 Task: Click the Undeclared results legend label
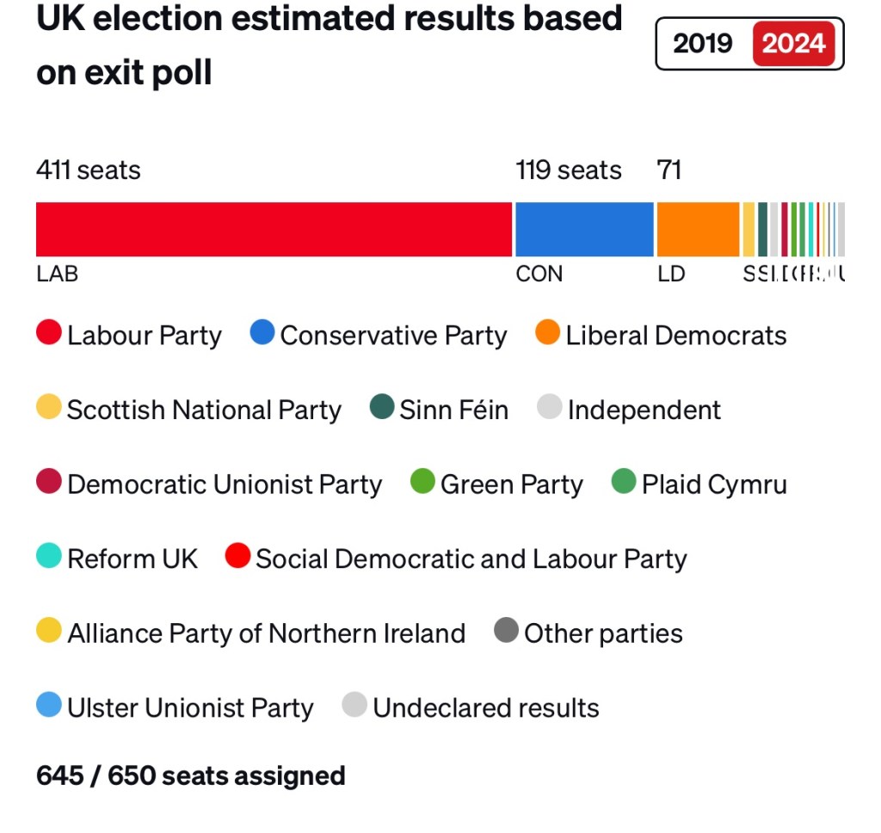click(485, 707)
